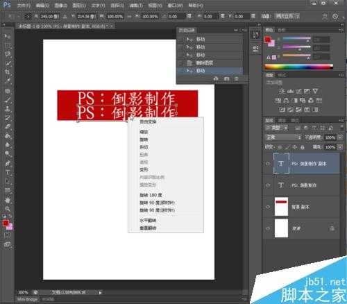Image resolution: width=347 pixels, height=304 pixels.
Task: Select the Eyedropper tool
Action: pyautogui.click(x=8, y=81)
